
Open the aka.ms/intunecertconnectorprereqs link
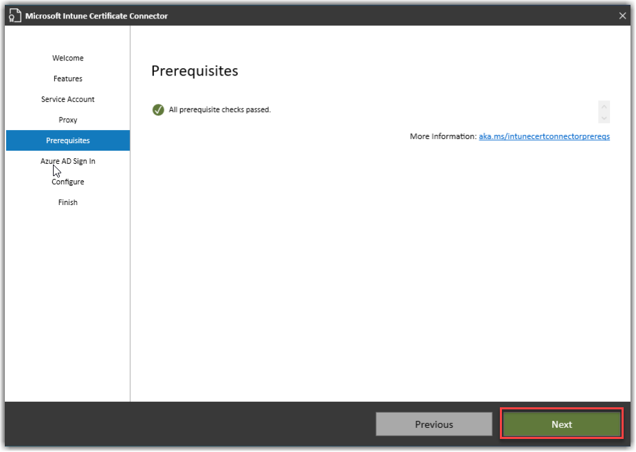(x=544, y=136)
